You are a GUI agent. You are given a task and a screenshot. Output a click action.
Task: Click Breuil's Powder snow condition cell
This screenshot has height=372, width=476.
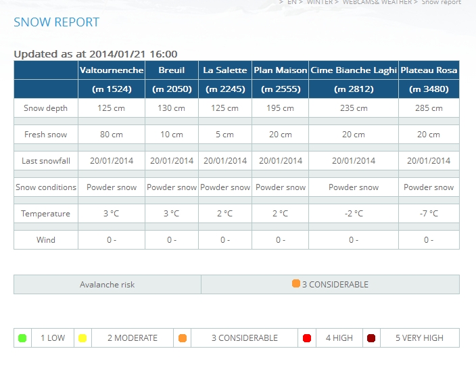click(172, 187)
